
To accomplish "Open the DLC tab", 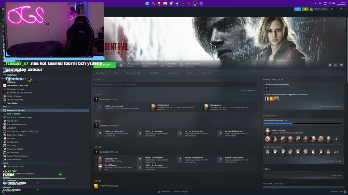I will point(116,73).
